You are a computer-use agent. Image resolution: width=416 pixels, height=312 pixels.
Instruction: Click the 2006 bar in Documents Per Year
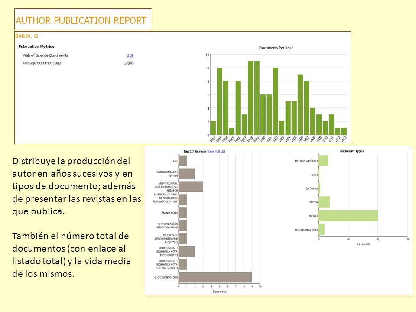click(x=300, y=105)
